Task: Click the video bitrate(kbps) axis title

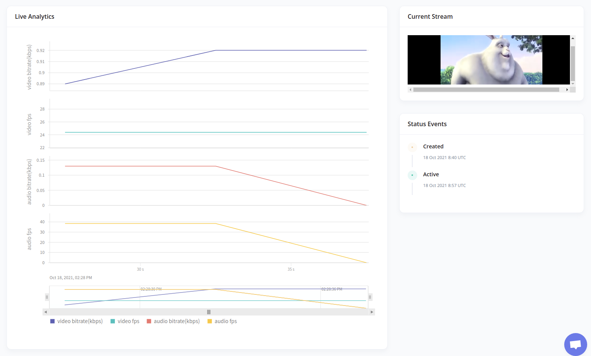Action: point(29,67)
